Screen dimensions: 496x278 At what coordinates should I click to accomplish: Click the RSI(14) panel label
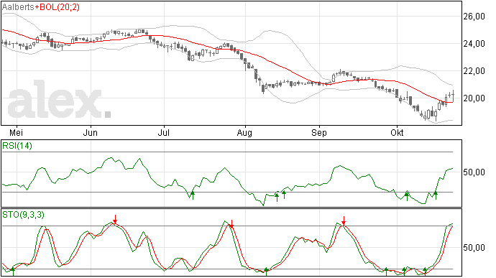tap(17, 146)
